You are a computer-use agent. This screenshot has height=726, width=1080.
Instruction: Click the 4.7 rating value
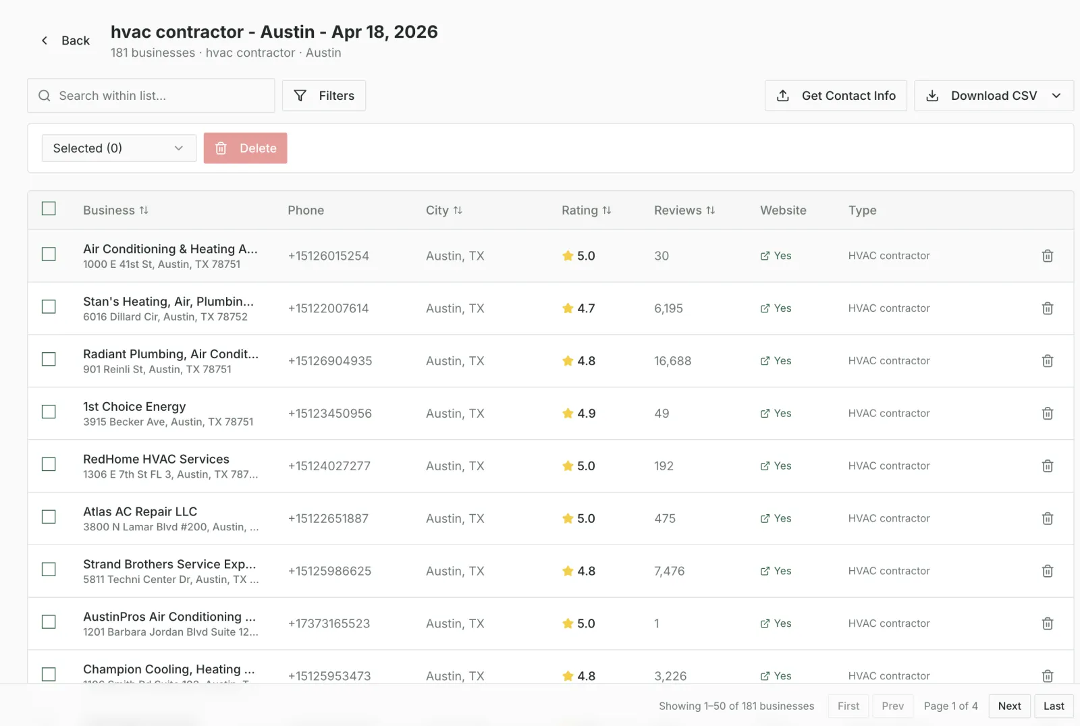click(587, 308)
